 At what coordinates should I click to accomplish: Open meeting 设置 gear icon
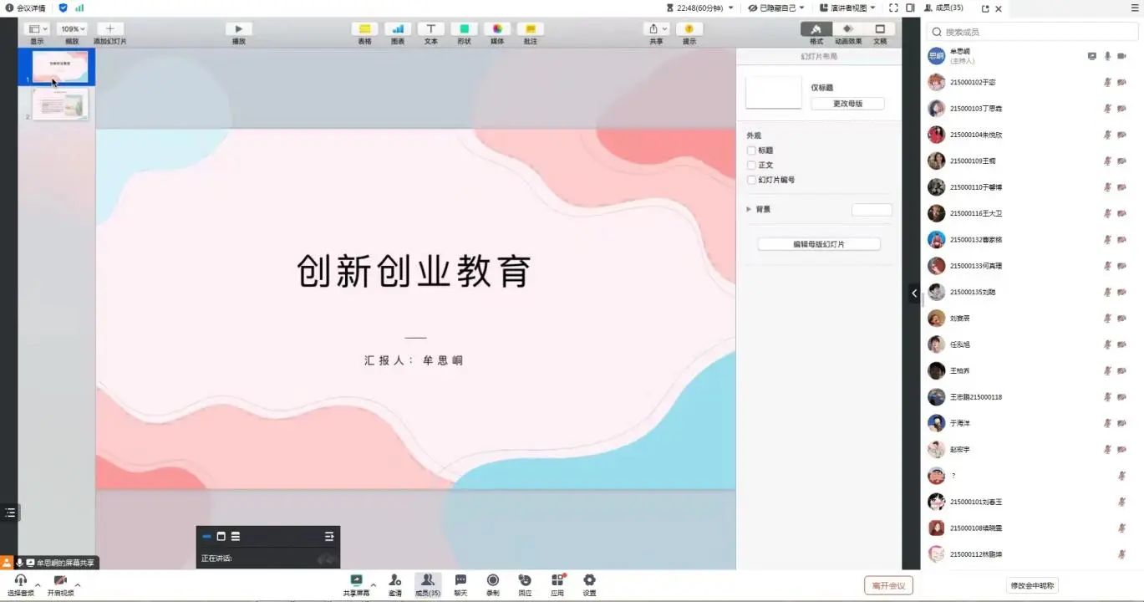[x=589, y=580]
